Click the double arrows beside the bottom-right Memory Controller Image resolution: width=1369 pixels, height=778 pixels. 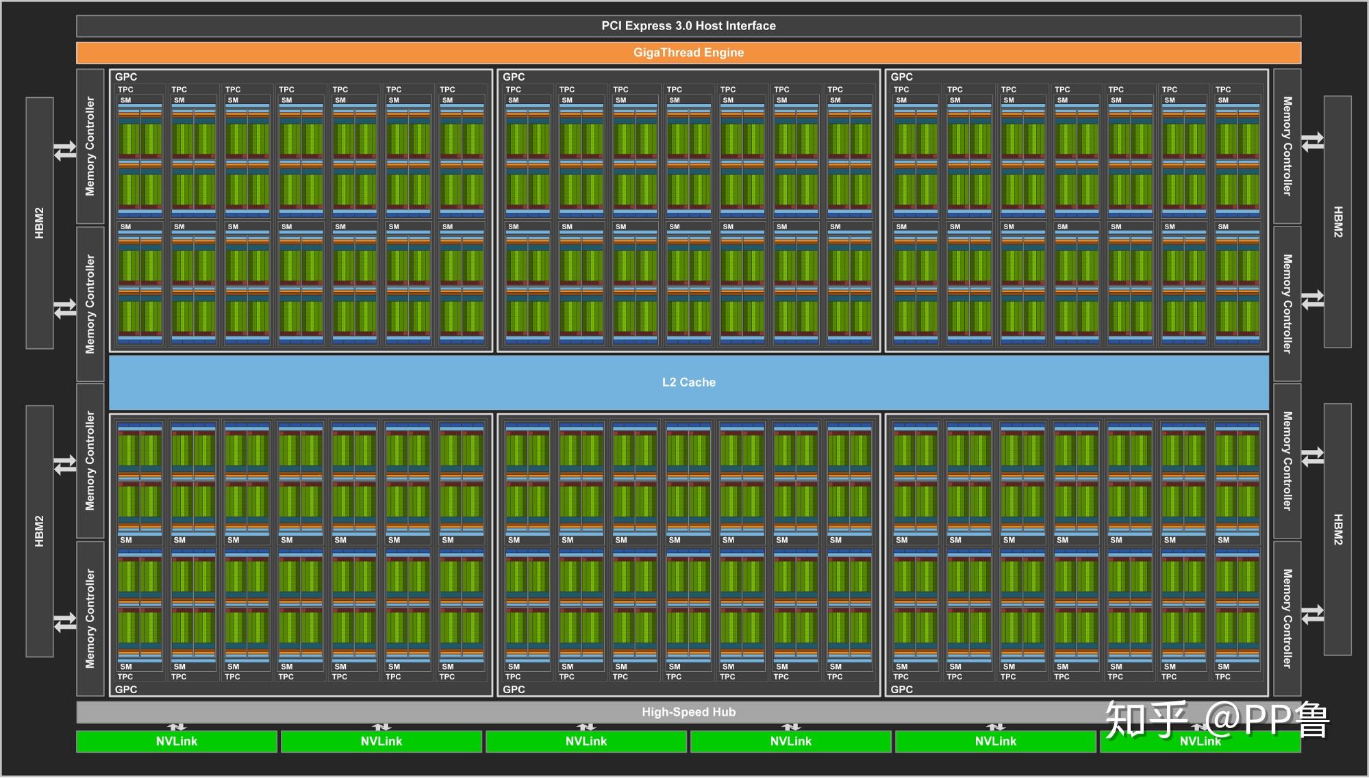pos(1313,614)
